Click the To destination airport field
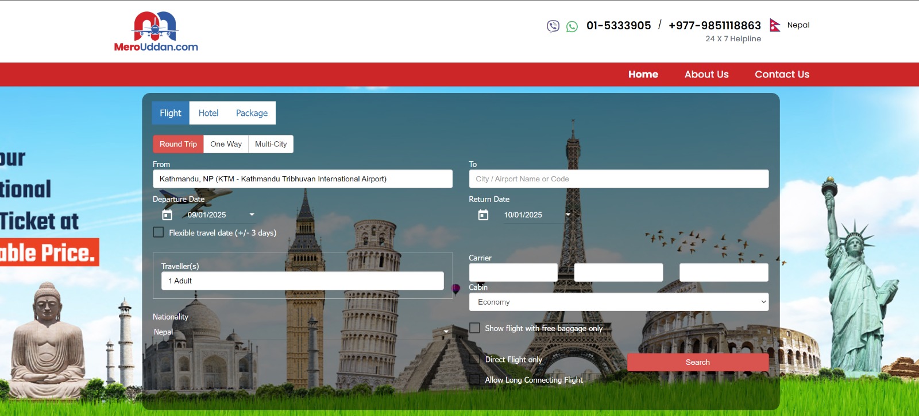 (619, 179)
